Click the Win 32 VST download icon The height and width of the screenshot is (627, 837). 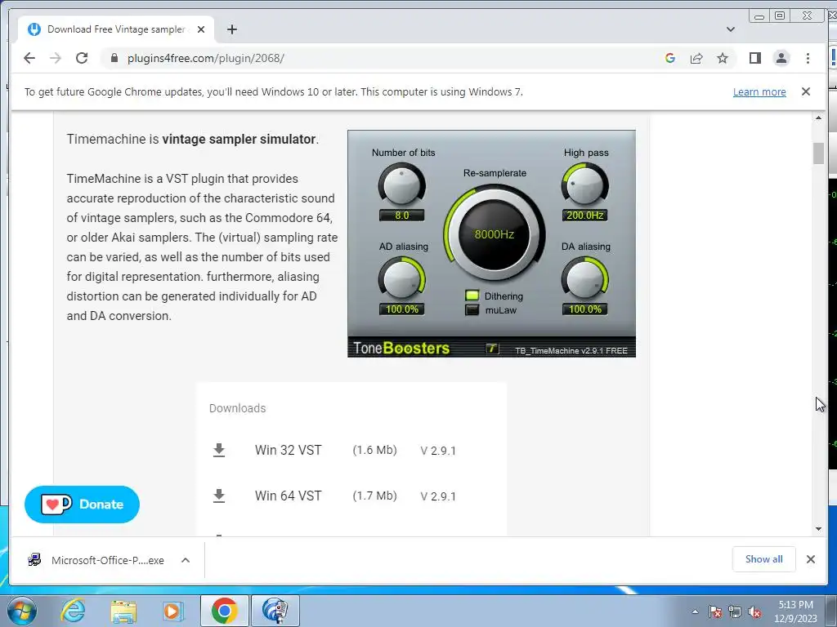point(219,450)
